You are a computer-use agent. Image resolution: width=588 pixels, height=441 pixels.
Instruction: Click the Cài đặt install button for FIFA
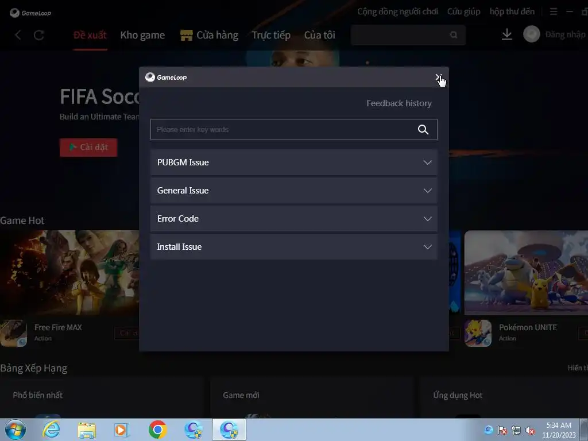pyautogui.click(x=88, y=148)
